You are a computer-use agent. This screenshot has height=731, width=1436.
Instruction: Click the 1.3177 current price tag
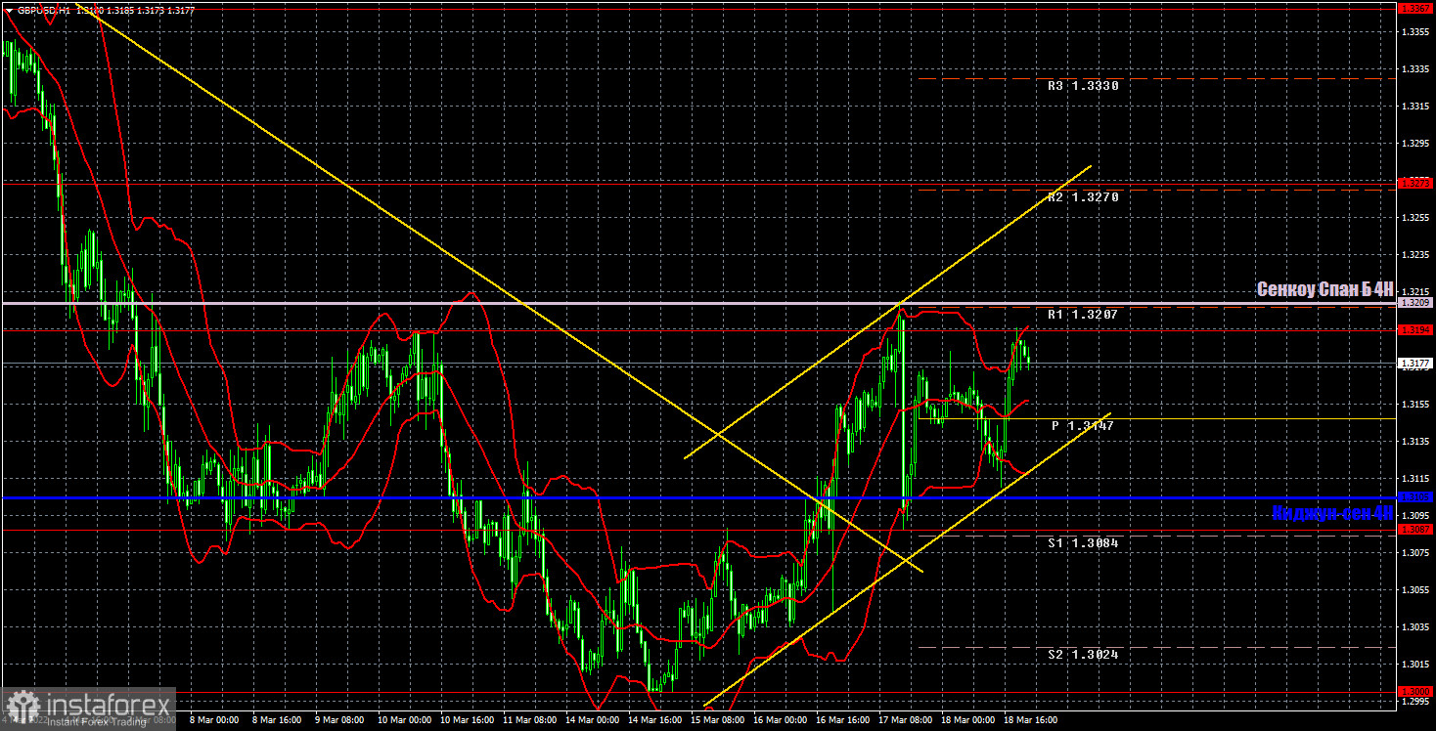(x=1415, y=364)
